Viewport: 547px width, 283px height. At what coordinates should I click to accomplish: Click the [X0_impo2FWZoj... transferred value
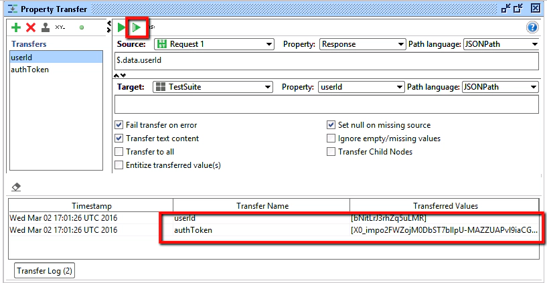tap(444, 230)
